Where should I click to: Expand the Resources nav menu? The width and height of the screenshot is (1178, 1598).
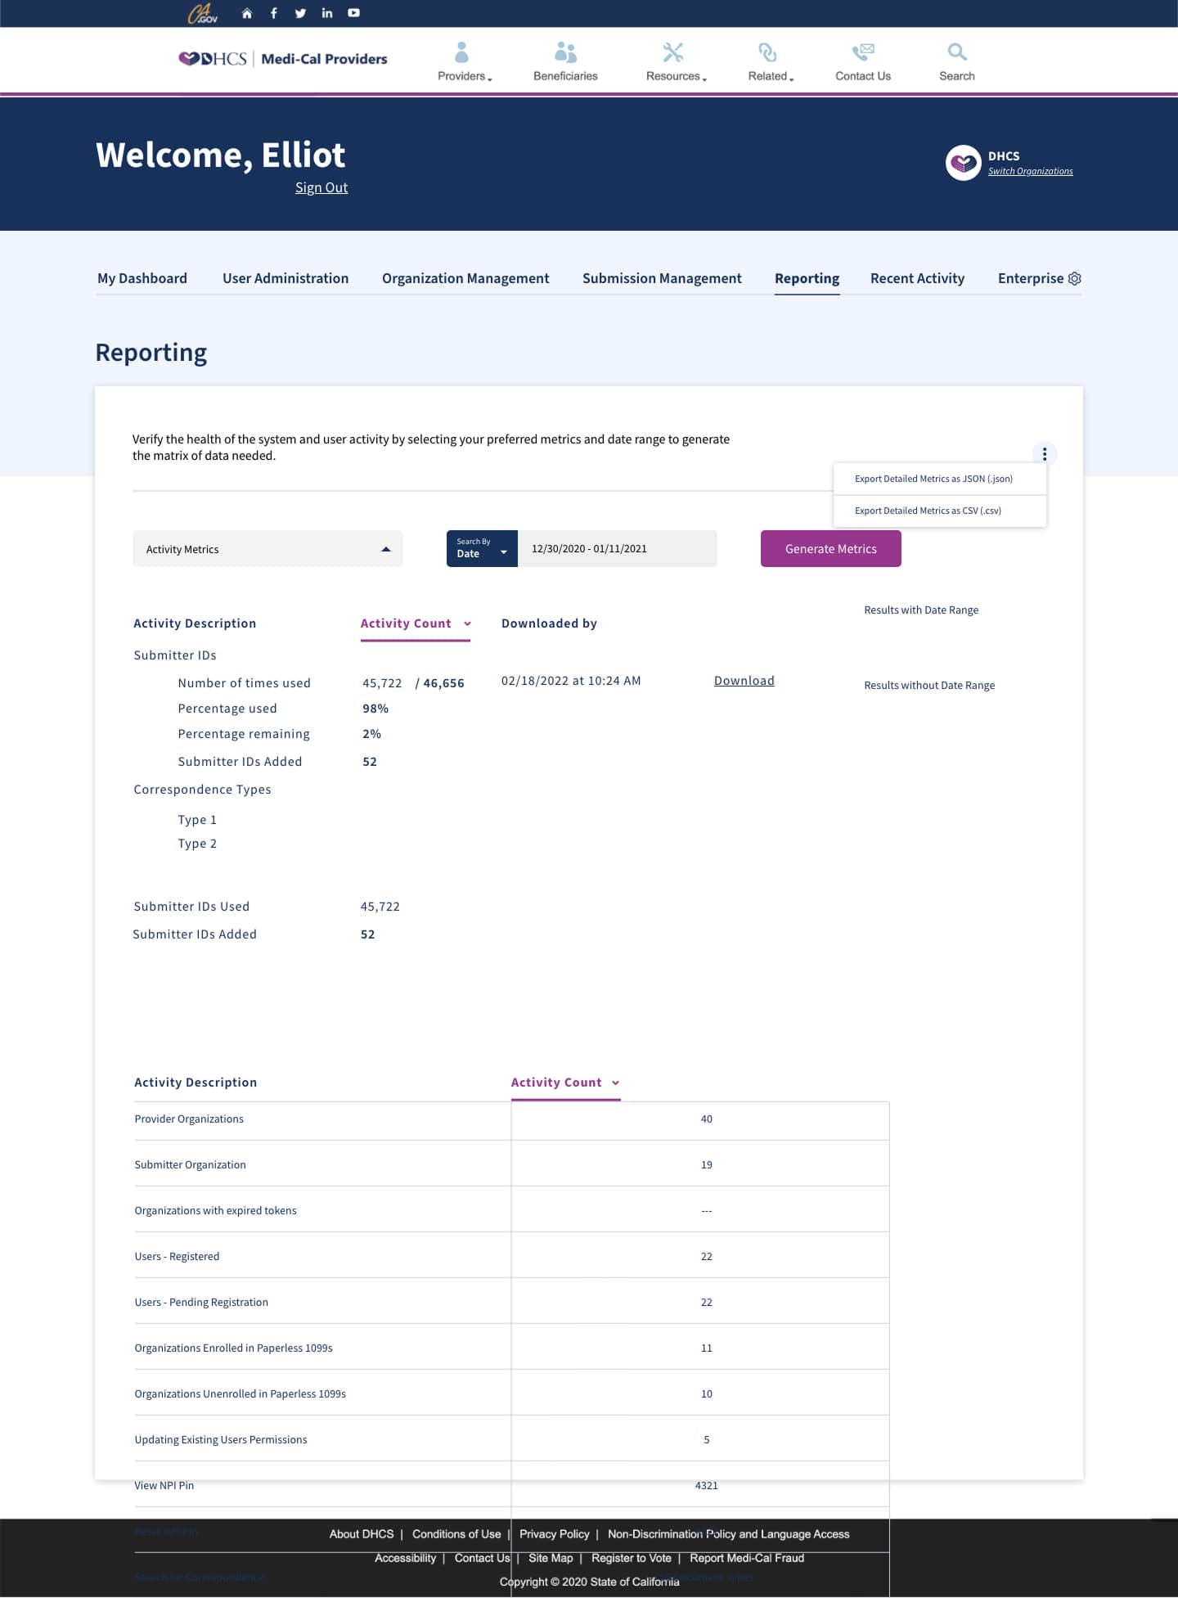[x=677, y=76]
